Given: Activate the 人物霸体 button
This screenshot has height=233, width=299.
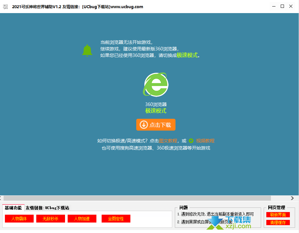Looking at the screenshot, I should 19,219.
